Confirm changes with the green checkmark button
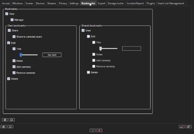Viewport: 194px width, 134px height. pyautogui.click(x=93, y=131)
